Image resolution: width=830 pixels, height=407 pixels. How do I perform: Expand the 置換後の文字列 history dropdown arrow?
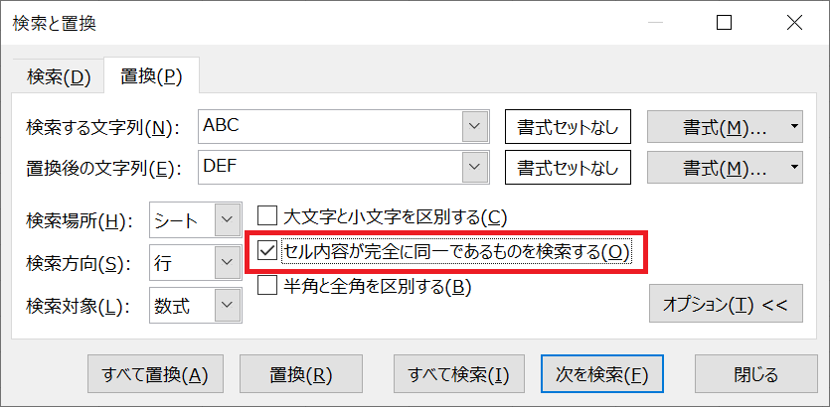[474, 167]
